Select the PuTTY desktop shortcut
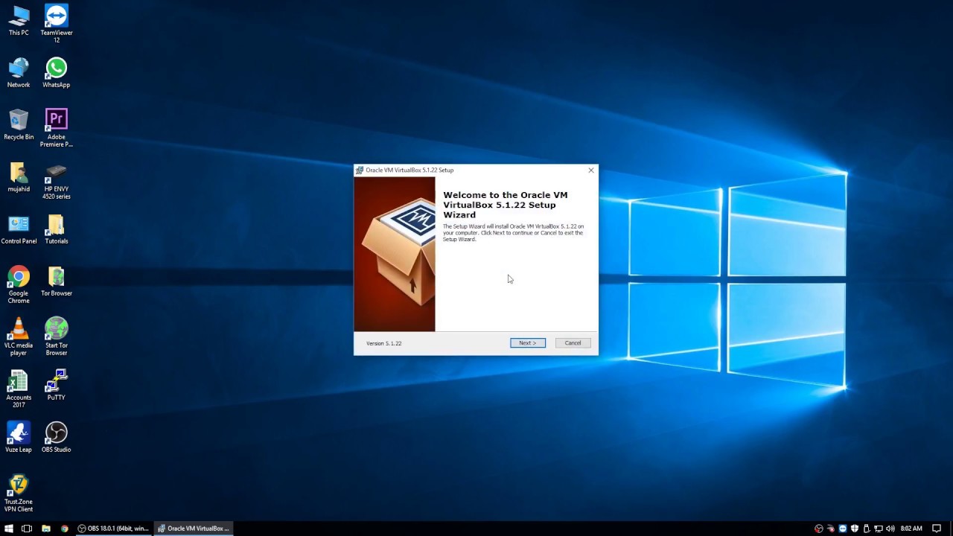The width and height of the screenshot is (953, 536). click(57, 386)
